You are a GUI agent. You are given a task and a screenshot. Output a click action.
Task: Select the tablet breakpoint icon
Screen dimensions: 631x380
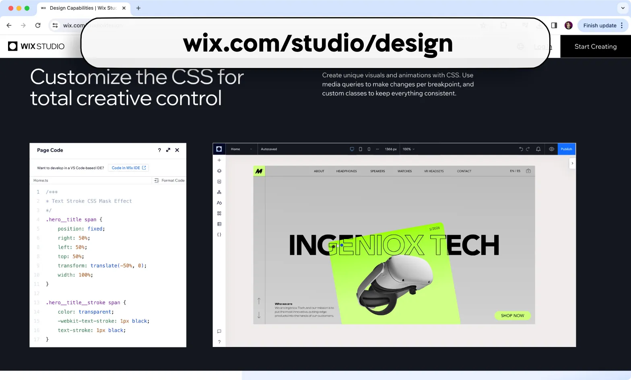click(361, 149)
